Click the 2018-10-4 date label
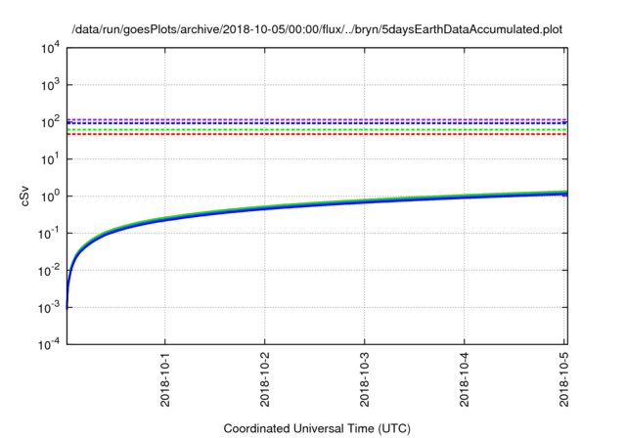 click(x=465, y=379)
